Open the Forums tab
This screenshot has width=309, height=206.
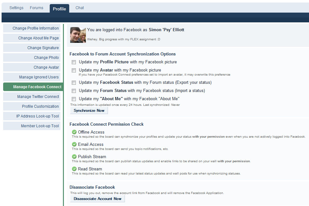(37, 8)
